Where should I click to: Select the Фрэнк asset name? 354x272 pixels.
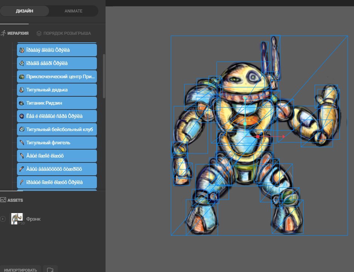pyautogui.click(x=34, y=219)
